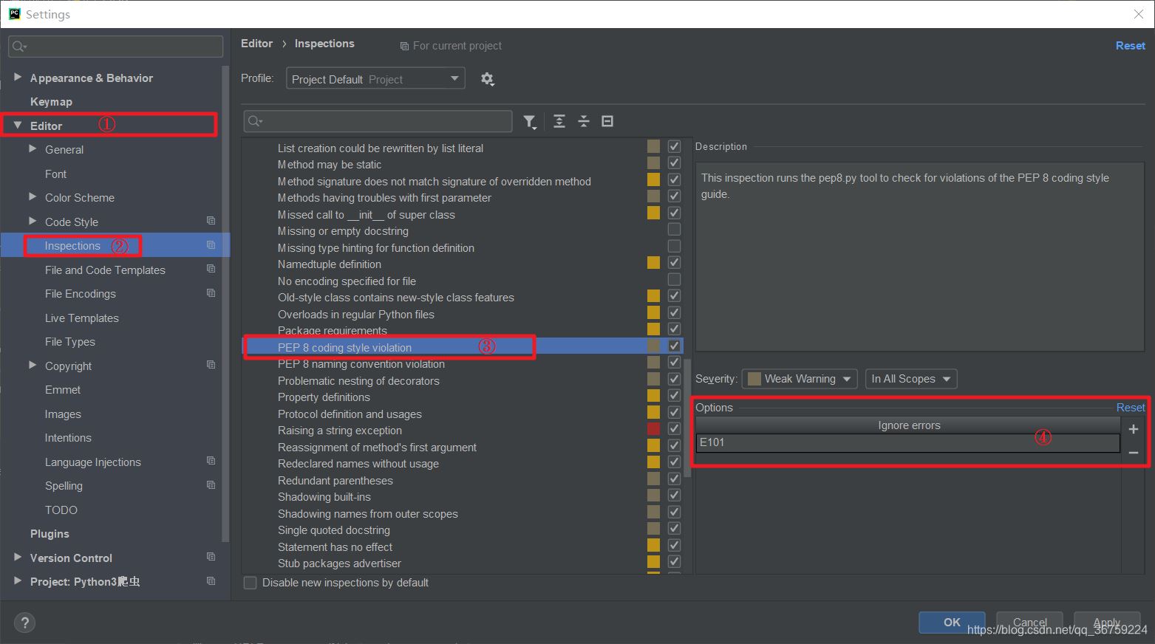Click the Expand All icon in inspections toolbar

pyautogui.click(x=559, y=122)
